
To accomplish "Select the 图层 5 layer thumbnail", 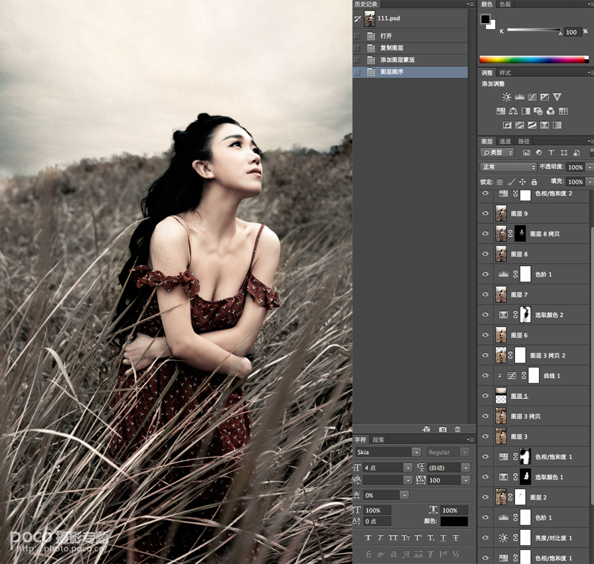I will click(501, 396).
